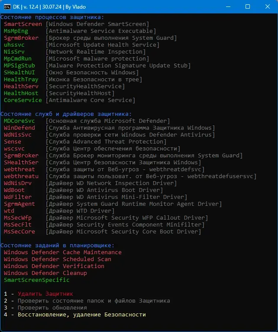Close the DK console window
Screen dimensions: 278x332
(x=268, y=6)
